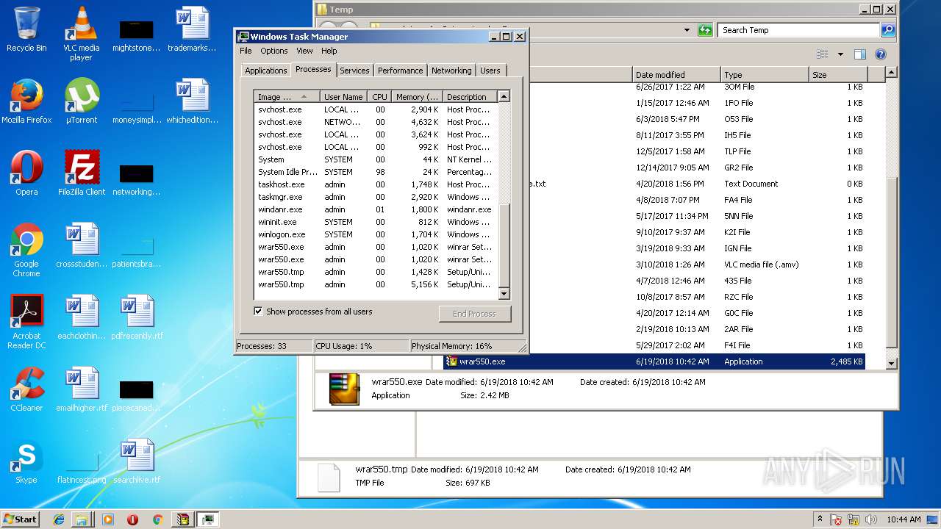This screenshot has width=941, height=529.
Task: Select the whichedition Word document icon
Action: point(193,102)
